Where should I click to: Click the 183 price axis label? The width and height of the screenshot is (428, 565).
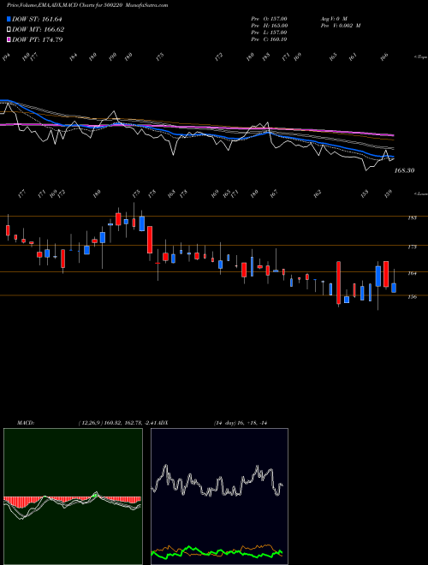413,217
